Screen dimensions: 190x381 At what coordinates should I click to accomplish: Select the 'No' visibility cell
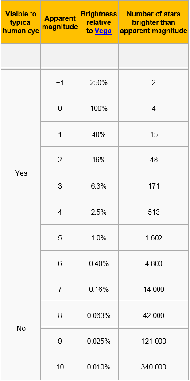[x=21, y=328]
